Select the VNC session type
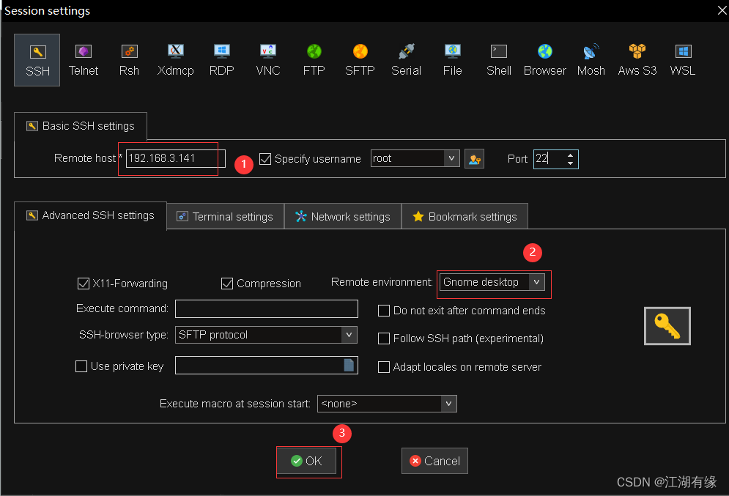This screenshot has width=729, height=496. (x=268, y=60)
